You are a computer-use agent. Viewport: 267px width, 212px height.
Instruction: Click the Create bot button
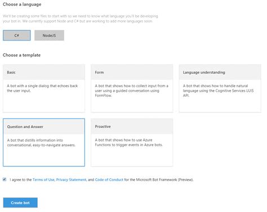pos(20,202)
